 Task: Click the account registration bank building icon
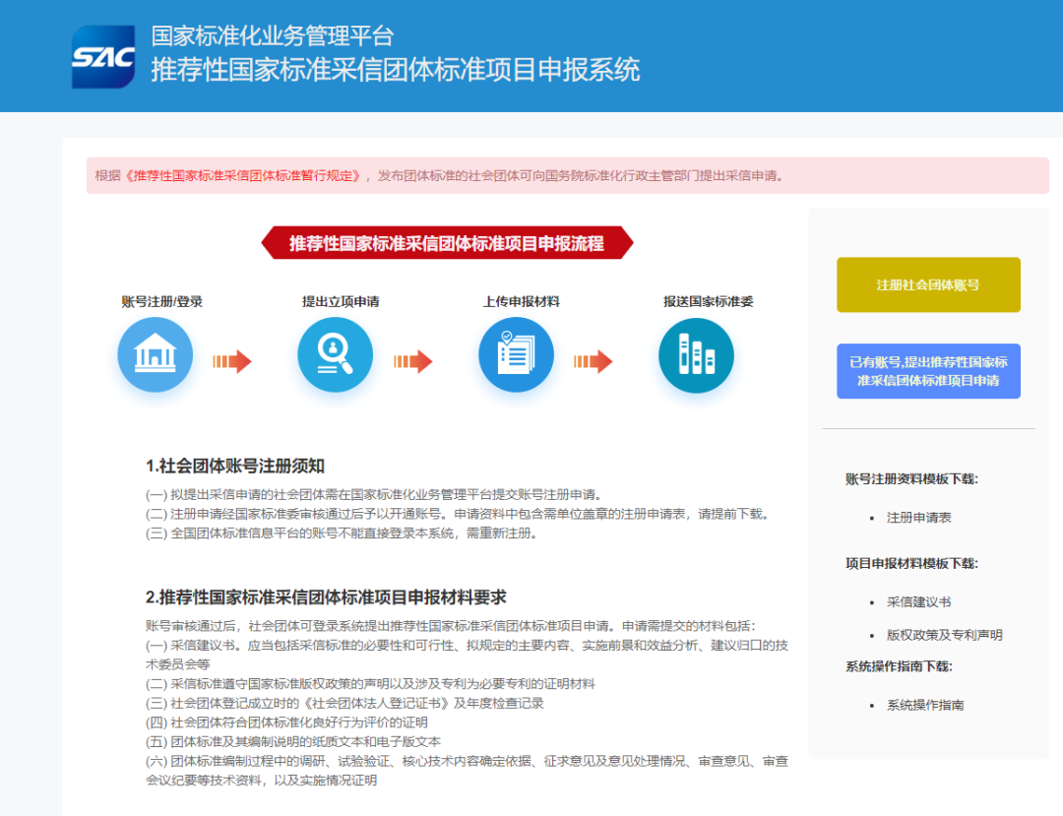click(155, 355)
